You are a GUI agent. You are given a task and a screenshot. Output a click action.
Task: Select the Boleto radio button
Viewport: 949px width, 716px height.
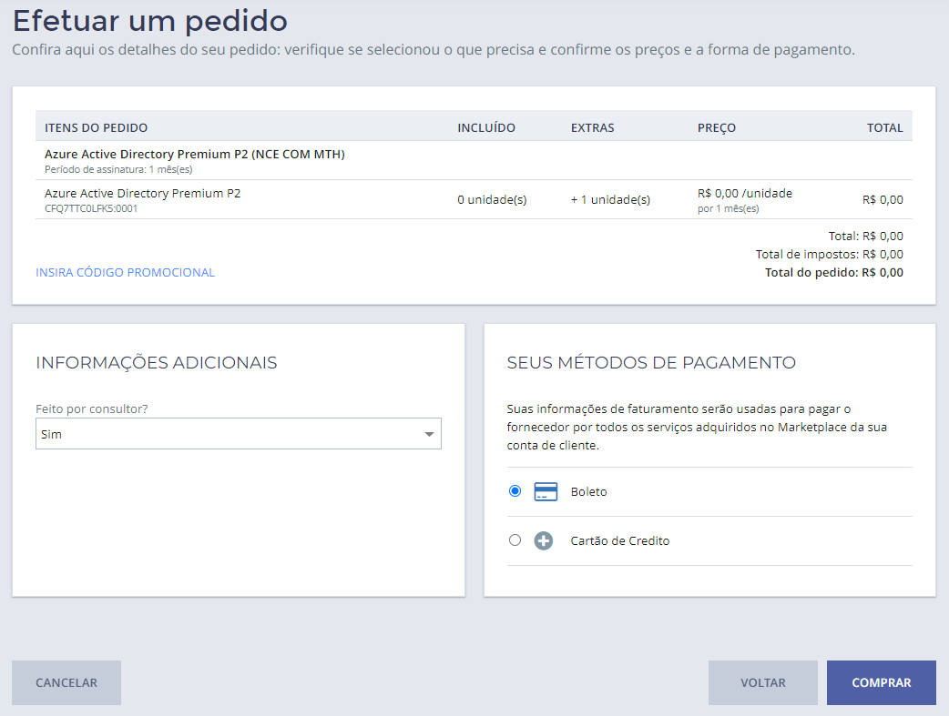click(515, 491)
